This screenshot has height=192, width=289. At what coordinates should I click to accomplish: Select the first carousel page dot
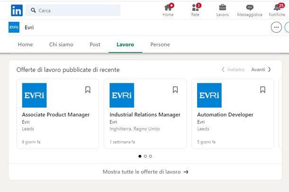pyautogui.click(x=140, y=156)
